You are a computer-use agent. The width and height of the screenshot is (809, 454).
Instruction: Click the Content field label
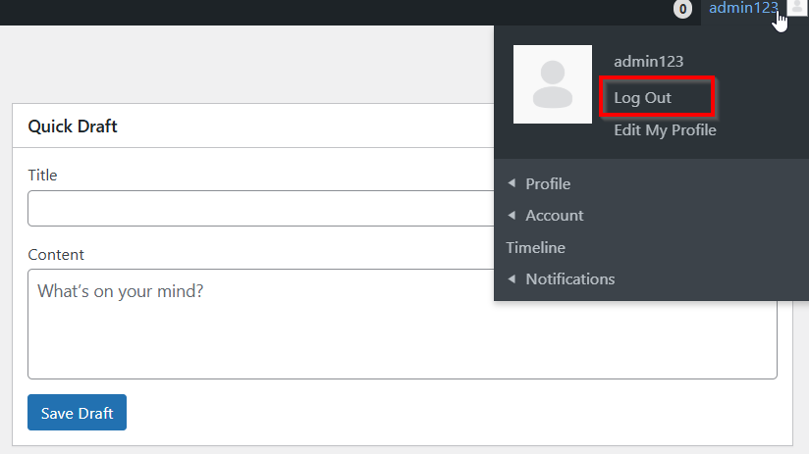coord(56,255)
